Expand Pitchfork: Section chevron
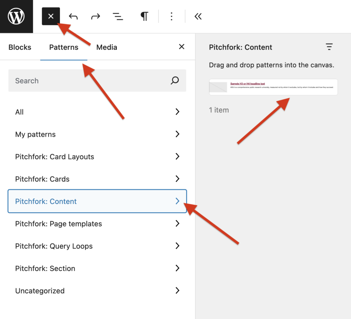Image resolution: width=351 pixels, height=319 pixels. pyautogui.click(x=177, y=268)
